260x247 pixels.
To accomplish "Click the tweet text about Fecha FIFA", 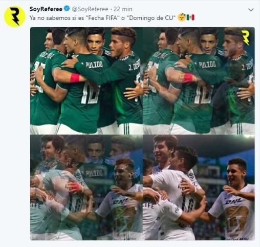I will [102, 18].
